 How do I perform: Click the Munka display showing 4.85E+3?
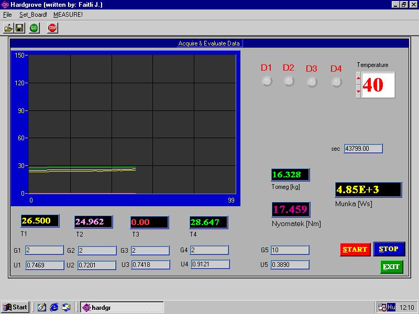pos(368,190)
